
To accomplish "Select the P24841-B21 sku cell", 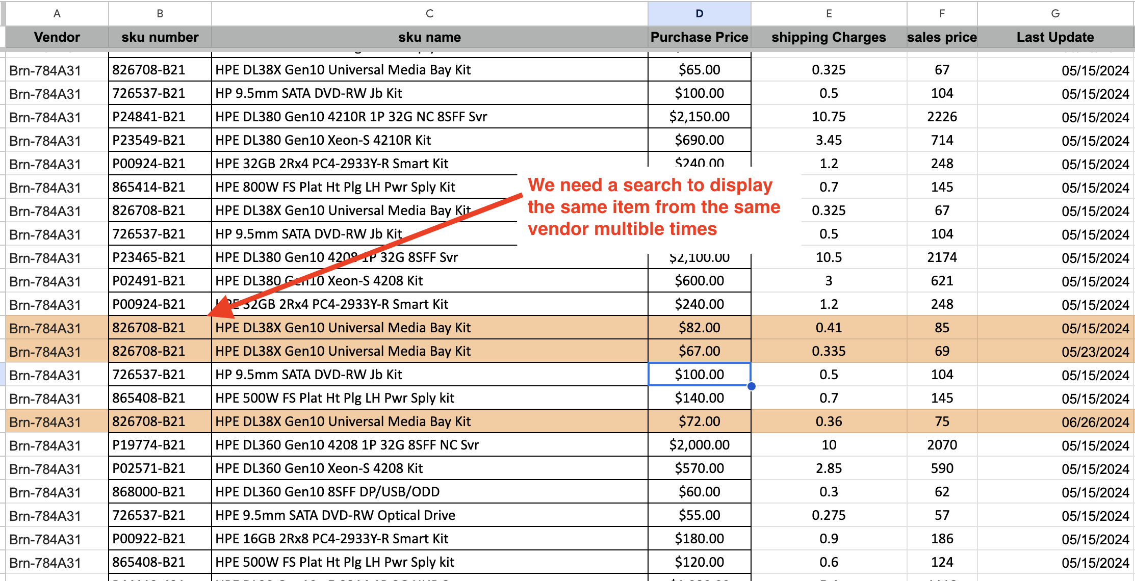I will tap(160, 117).
